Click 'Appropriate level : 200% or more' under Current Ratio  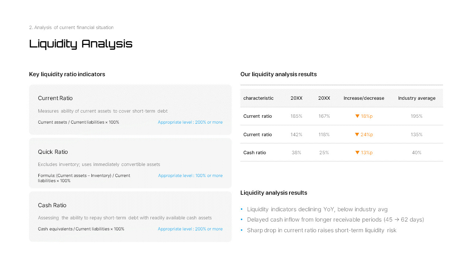coord(190,122)
